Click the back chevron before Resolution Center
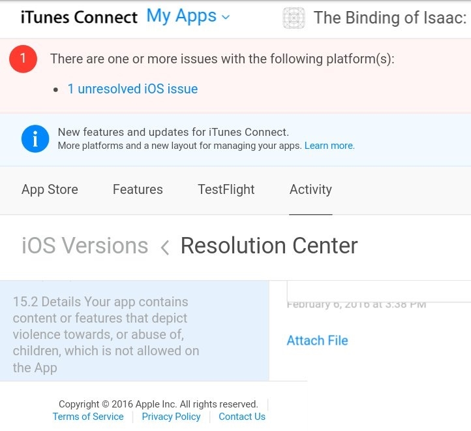 point(165,247)
